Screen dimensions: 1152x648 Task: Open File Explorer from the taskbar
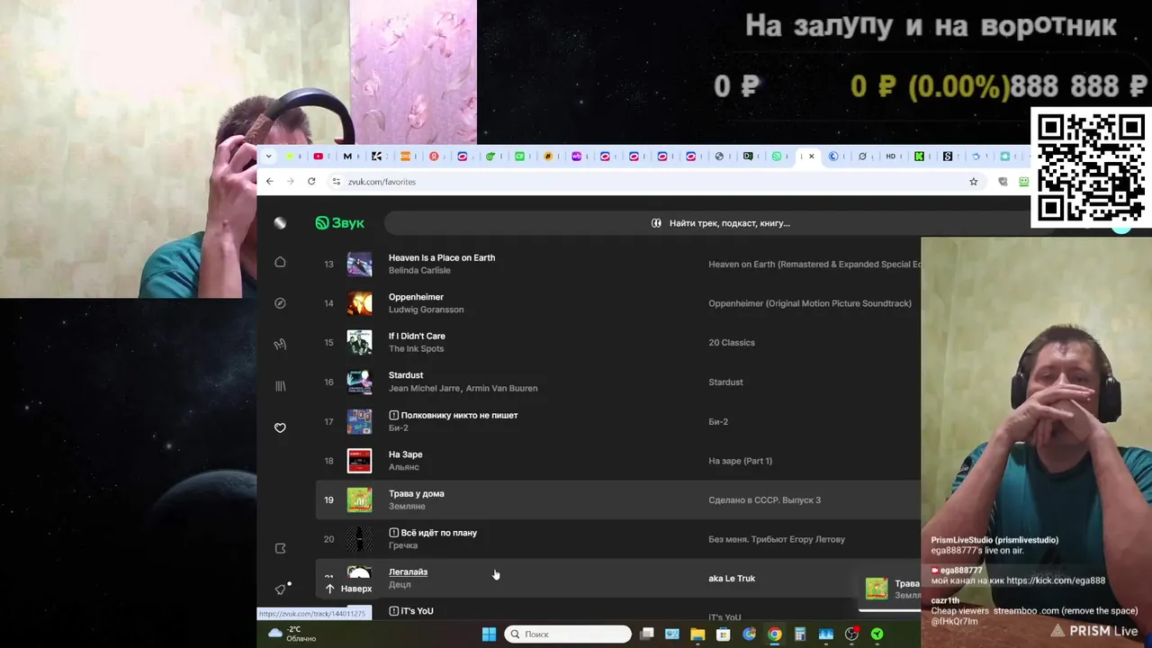click(x=697, y=634)
